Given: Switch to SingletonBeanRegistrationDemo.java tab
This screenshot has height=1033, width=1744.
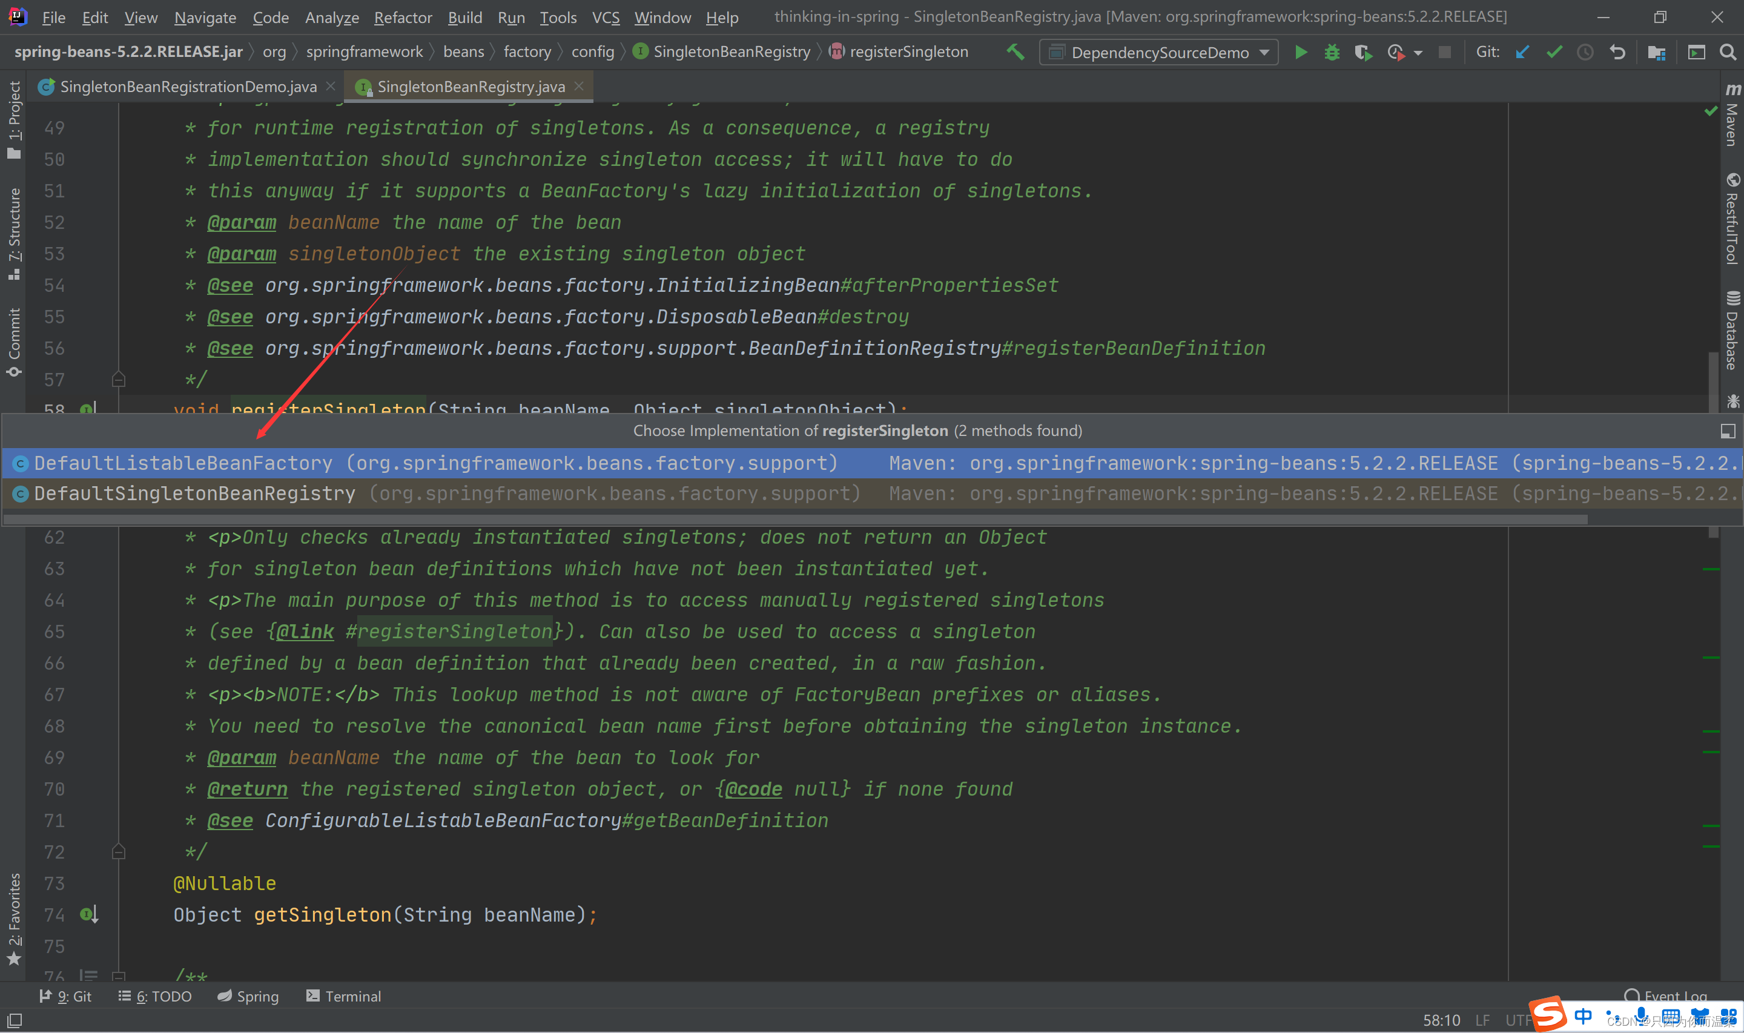Looking at the screenshot, I should (188, 87).
